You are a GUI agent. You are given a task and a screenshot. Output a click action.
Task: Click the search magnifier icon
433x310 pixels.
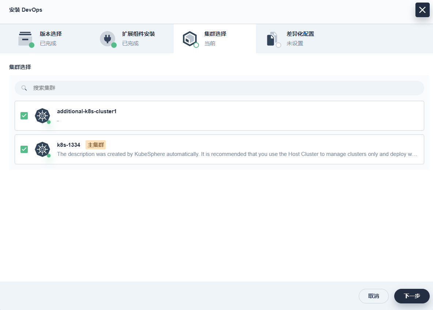24,88
